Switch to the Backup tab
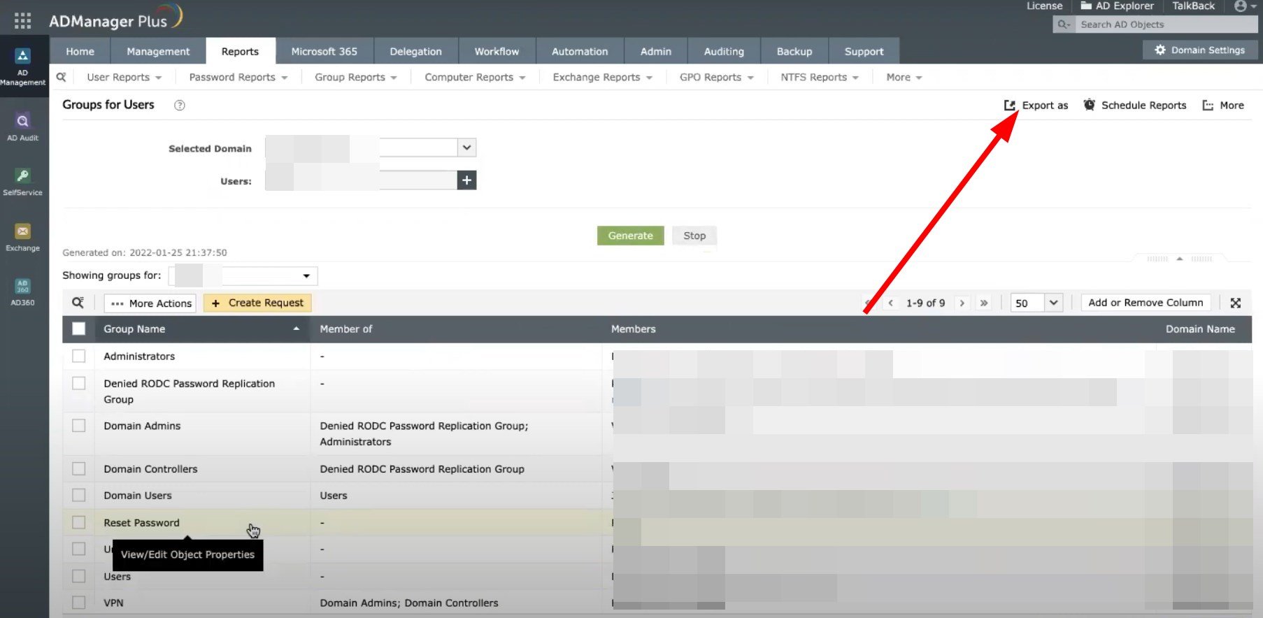Screen dimensions: 1263x618 click(794, 51)
